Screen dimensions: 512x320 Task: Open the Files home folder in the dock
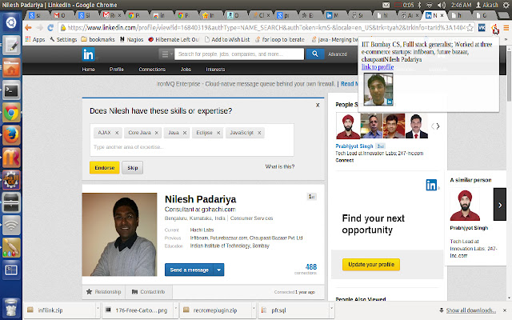[11, 67]
